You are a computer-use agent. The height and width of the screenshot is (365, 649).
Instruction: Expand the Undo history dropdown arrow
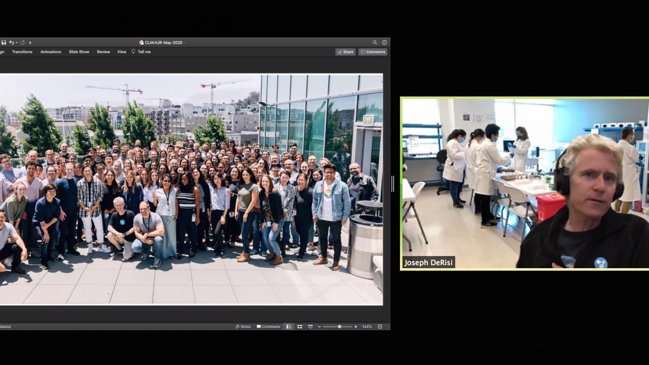(x=16, y=43)
